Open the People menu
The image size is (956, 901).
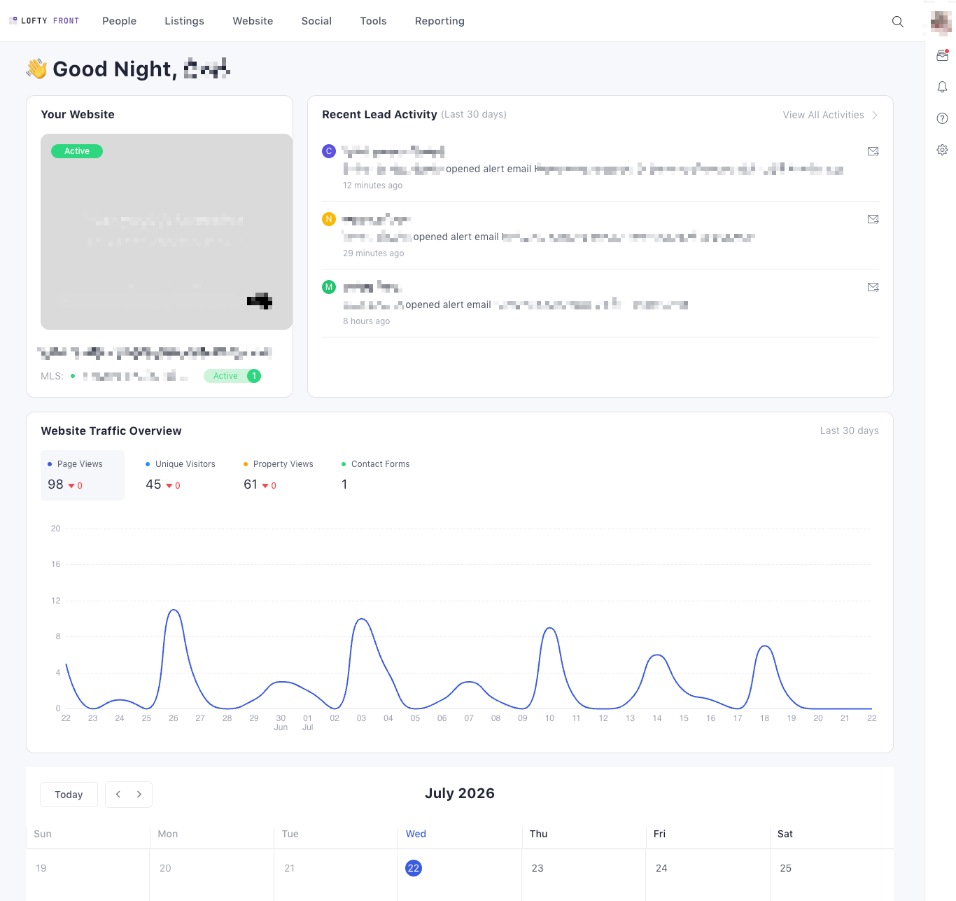tap(119, 21)
